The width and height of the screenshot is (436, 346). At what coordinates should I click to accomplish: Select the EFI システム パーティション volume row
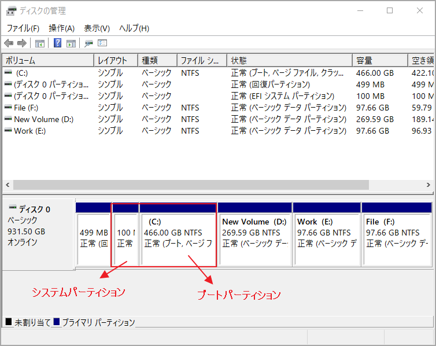218,96
